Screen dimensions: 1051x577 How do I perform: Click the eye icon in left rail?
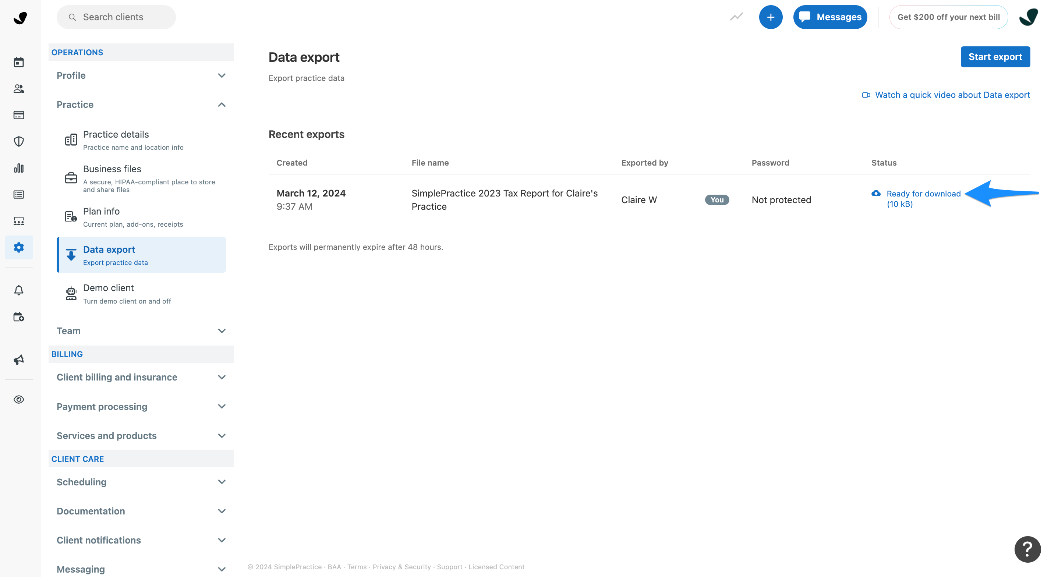[x=19, y=400]
